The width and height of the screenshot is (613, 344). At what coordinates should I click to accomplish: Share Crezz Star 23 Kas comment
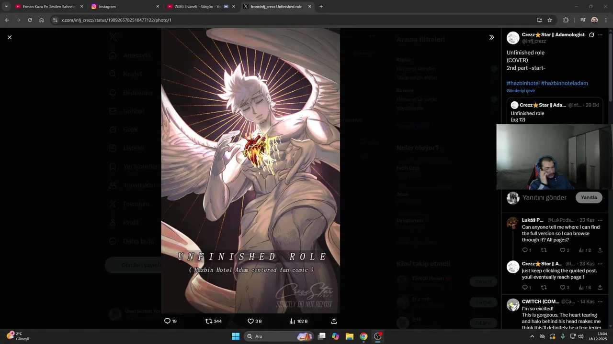[600, 288]
